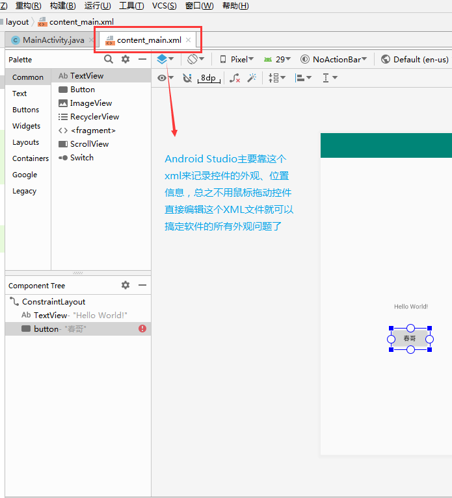Viewport: 452px width, 498px height.
Task: Select ConstraintLayout in the Component Tree
Action: tap(78, 302)
